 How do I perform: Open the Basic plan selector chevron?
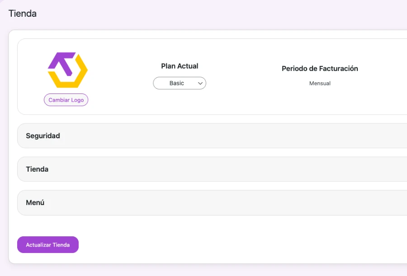pos(200,83)
